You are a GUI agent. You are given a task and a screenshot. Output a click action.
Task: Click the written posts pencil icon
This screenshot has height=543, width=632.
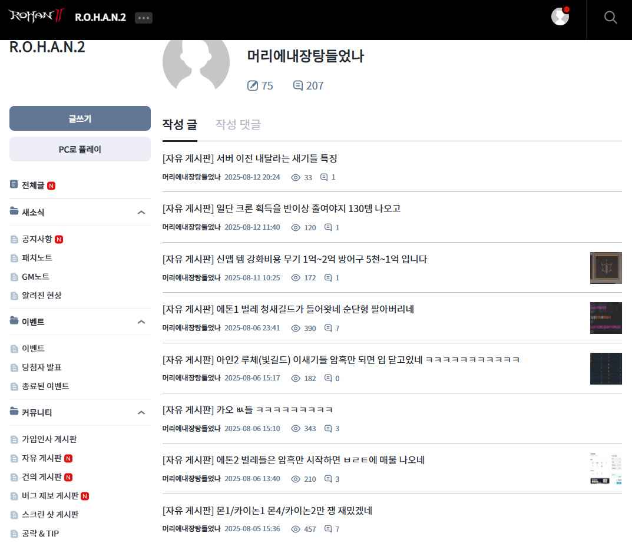pos(253,86)
